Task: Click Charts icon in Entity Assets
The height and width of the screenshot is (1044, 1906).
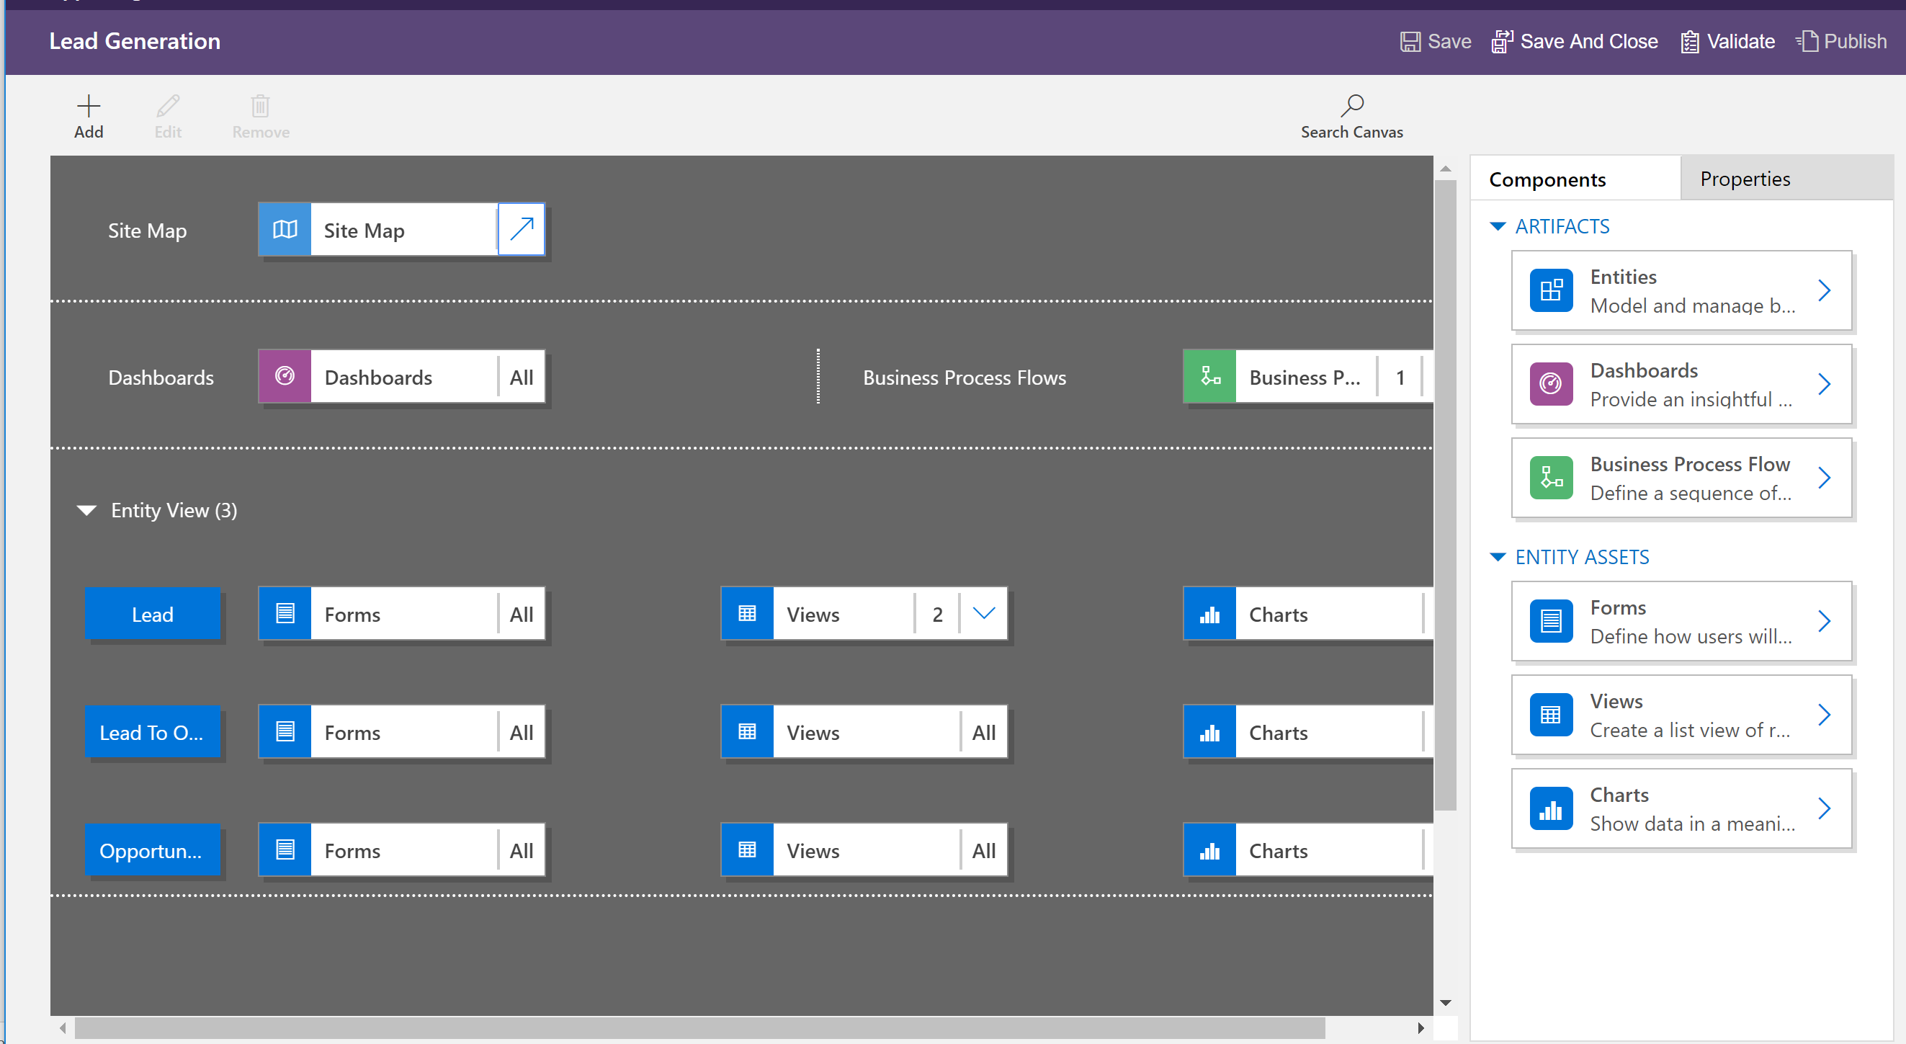Action: tap(1551, 808)
